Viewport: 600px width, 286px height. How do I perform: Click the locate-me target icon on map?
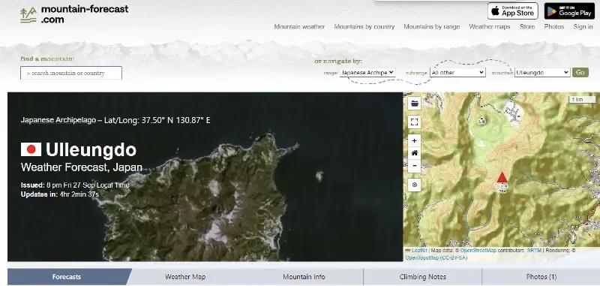click(415, 185)
